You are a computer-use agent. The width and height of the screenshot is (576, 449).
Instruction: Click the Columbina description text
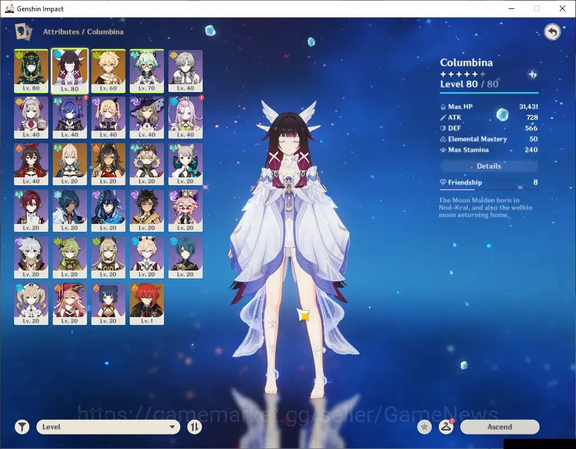[485, 208]
